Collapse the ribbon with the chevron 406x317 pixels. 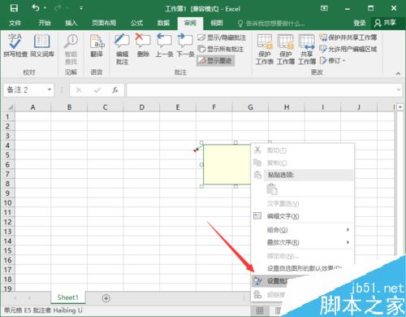coord(398,73)
